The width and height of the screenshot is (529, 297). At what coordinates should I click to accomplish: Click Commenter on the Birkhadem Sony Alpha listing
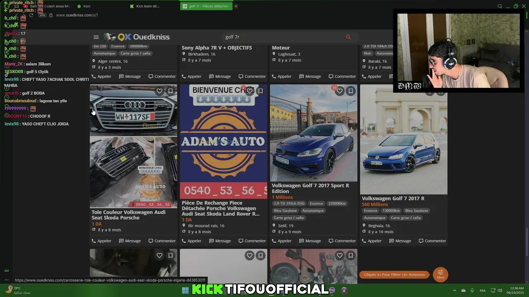[252, 76]
